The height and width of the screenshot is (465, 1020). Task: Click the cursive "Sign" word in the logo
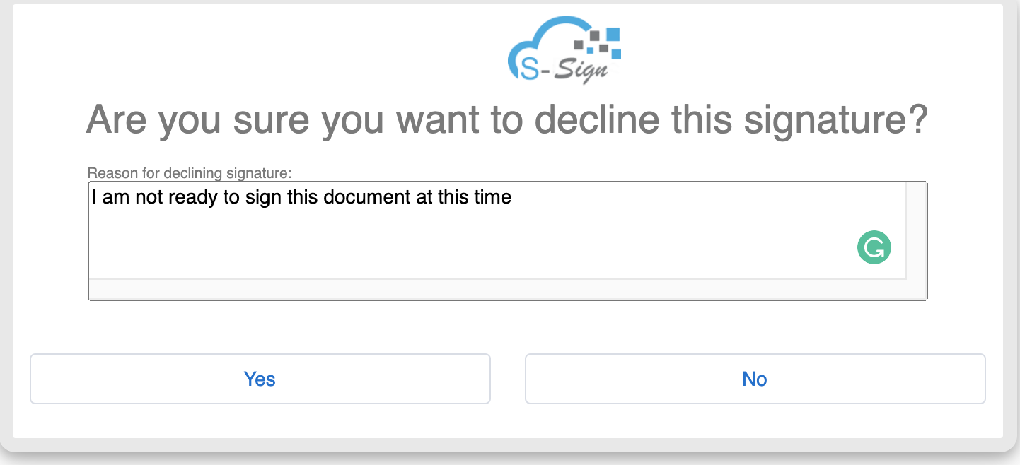coord(580,72)
